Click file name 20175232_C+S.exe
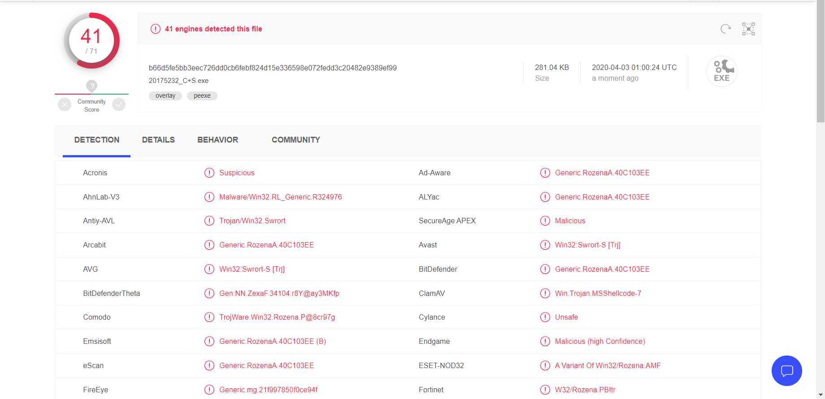The width and height of the screenshot is (825, 399). tap(178, 81)
